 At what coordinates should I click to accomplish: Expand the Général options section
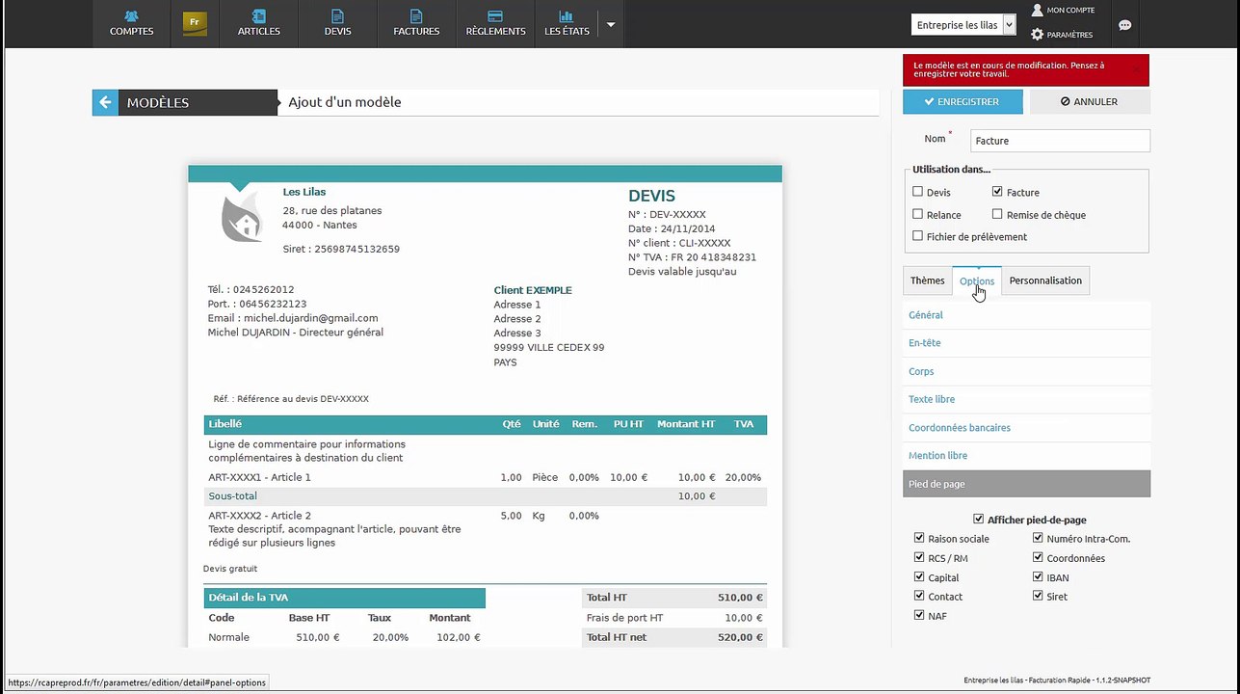(x=1026, y=315)
